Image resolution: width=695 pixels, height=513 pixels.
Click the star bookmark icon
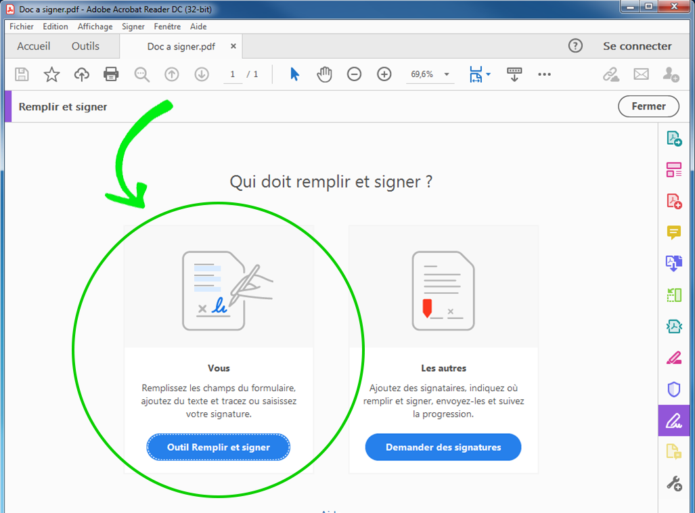(51, 74)
